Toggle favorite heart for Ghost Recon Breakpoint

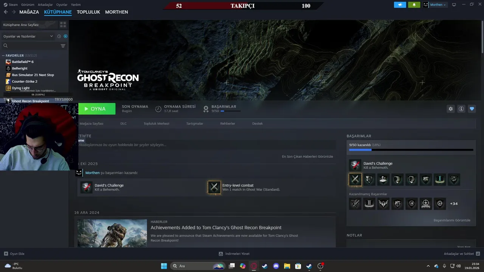472,109
